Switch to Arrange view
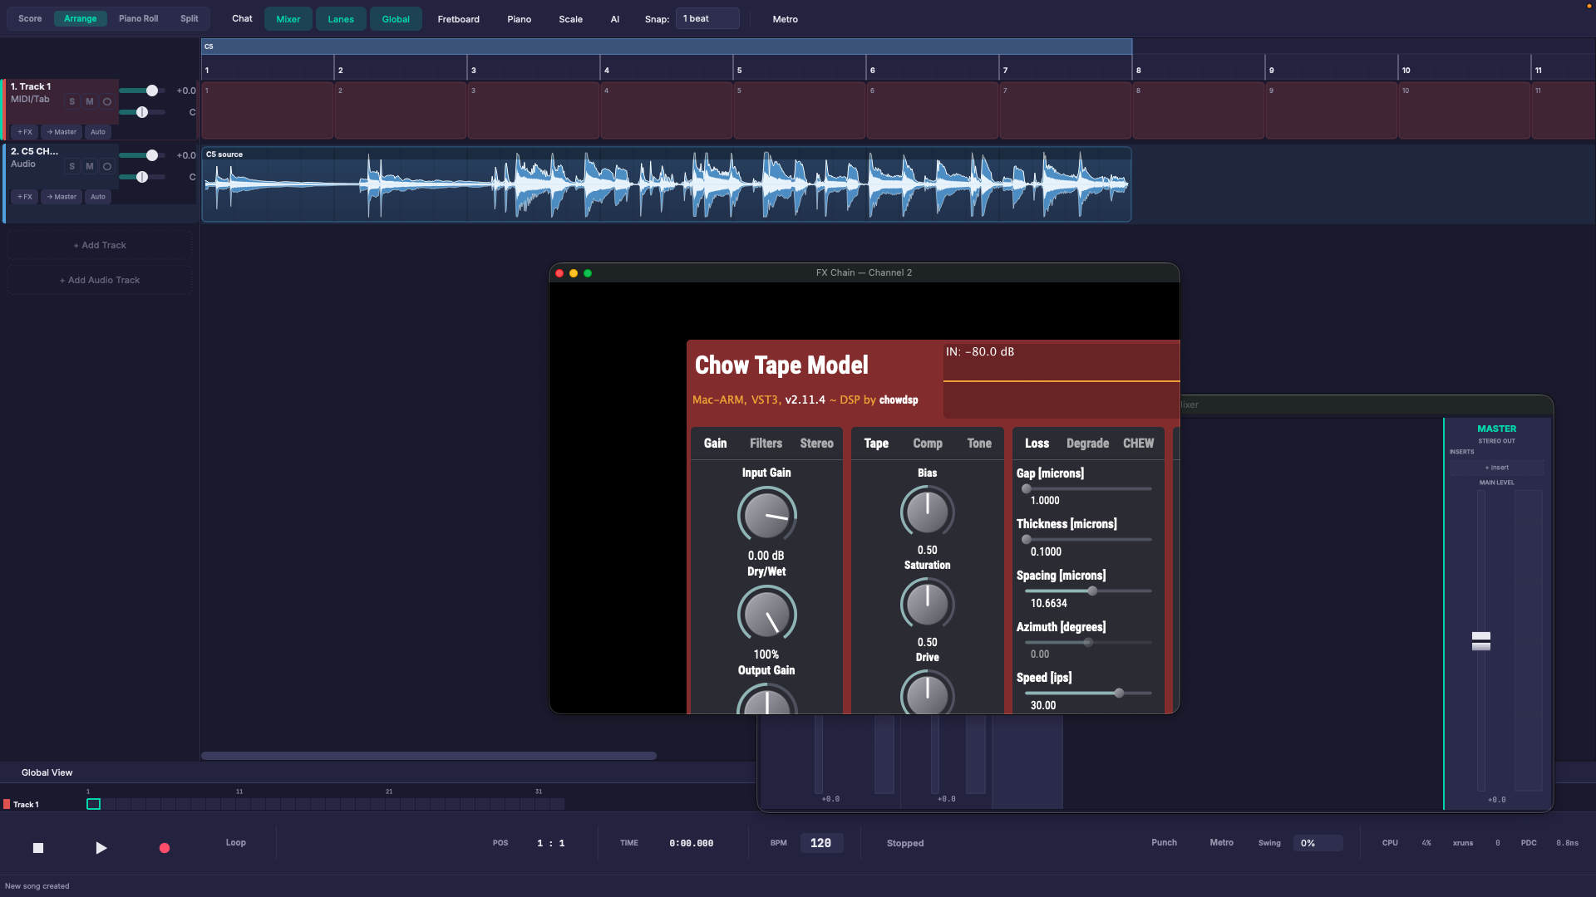Image resolution: width=1596 pixels, height=897 pixels. (x=81, y=18)
